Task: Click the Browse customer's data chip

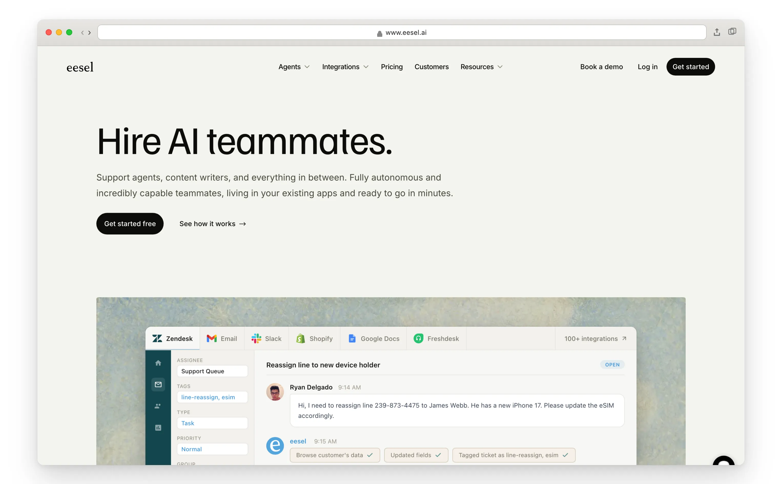Action: [x=335, y=455]
